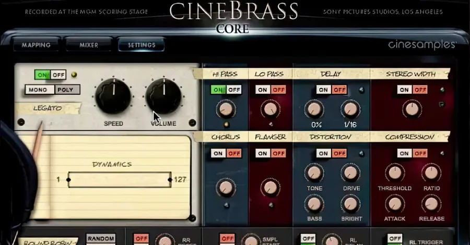The height and width of the screenshot is (245, 470).
Task: Click the Compression Ratio knob
Action: [431, 173]
